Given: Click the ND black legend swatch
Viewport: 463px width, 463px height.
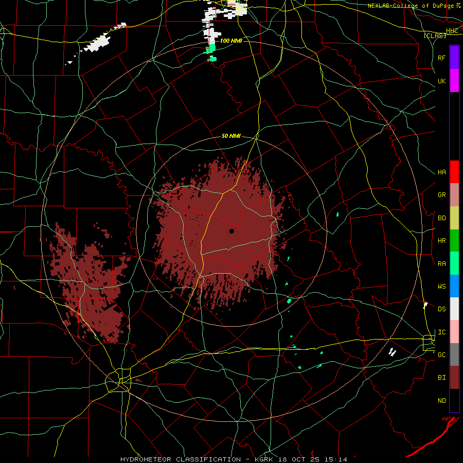Looking at the screenshot, I should point(454,400).
